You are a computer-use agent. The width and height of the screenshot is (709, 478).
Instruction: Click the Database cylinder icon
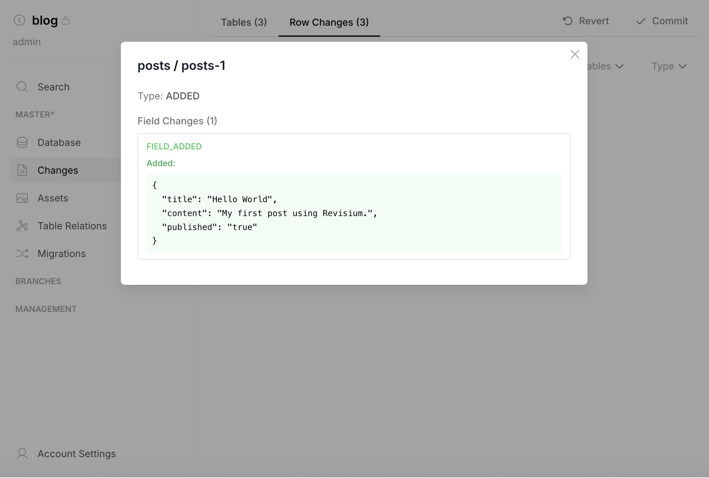pyautogui.click(x=22, y=142)
